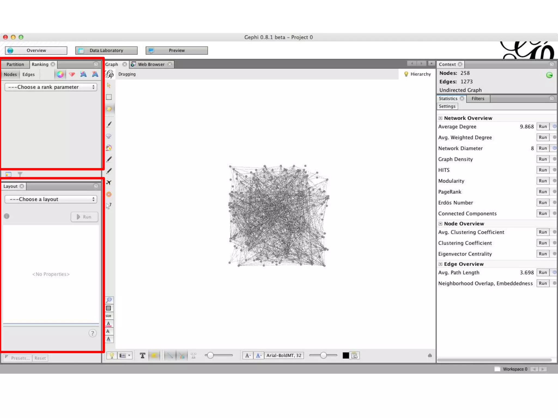The height and width of the screenshot is (418, 558).
Task: Collapse the Network Overview section
Action: 440,118
